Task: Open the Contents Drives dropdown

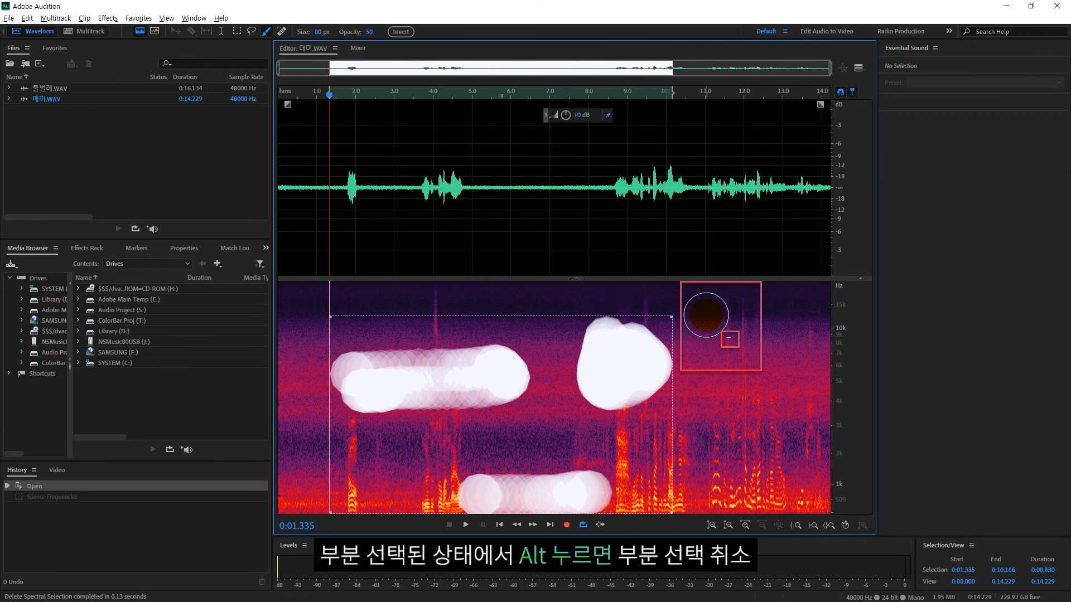Action: (x=148, y=264)
